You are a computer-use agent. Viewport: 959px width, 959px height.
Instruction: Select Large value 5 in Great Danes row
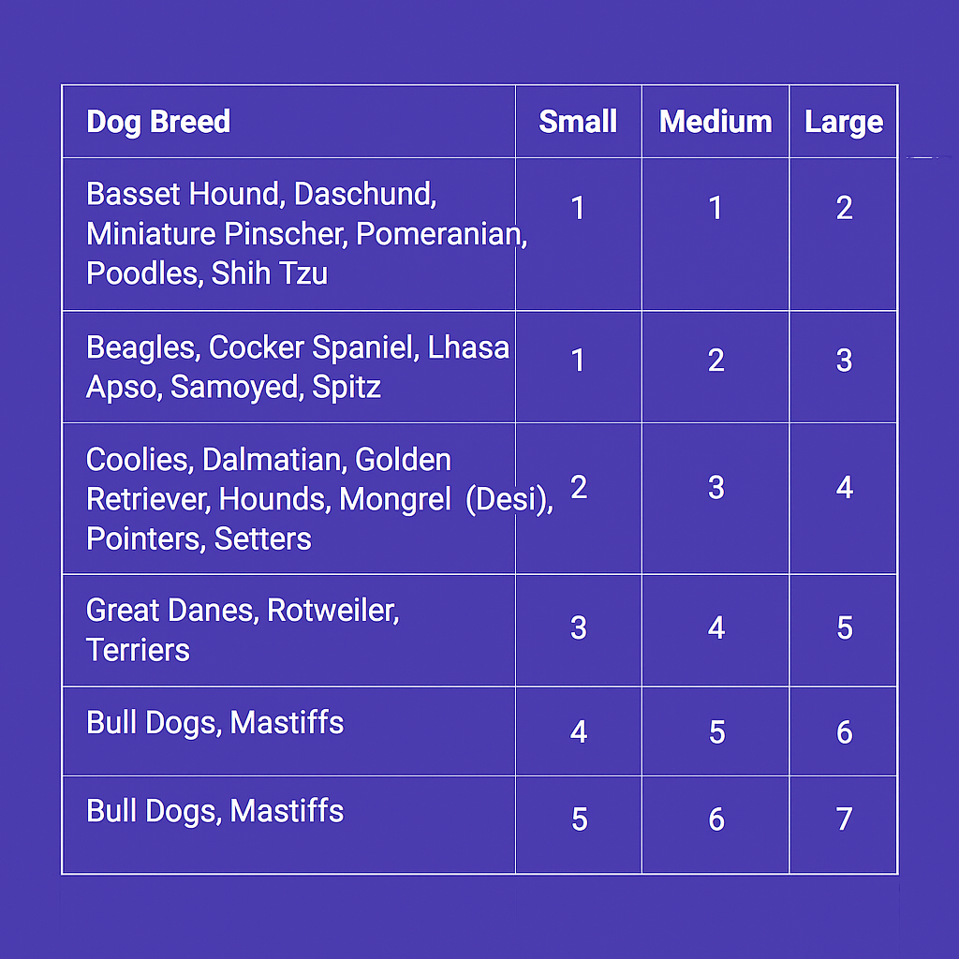[x=845, y=627]
